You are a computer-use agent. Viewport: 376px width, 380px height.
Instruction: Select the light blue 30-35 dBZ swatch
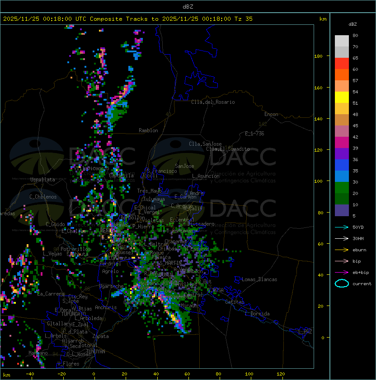click(x=342, y=176)
